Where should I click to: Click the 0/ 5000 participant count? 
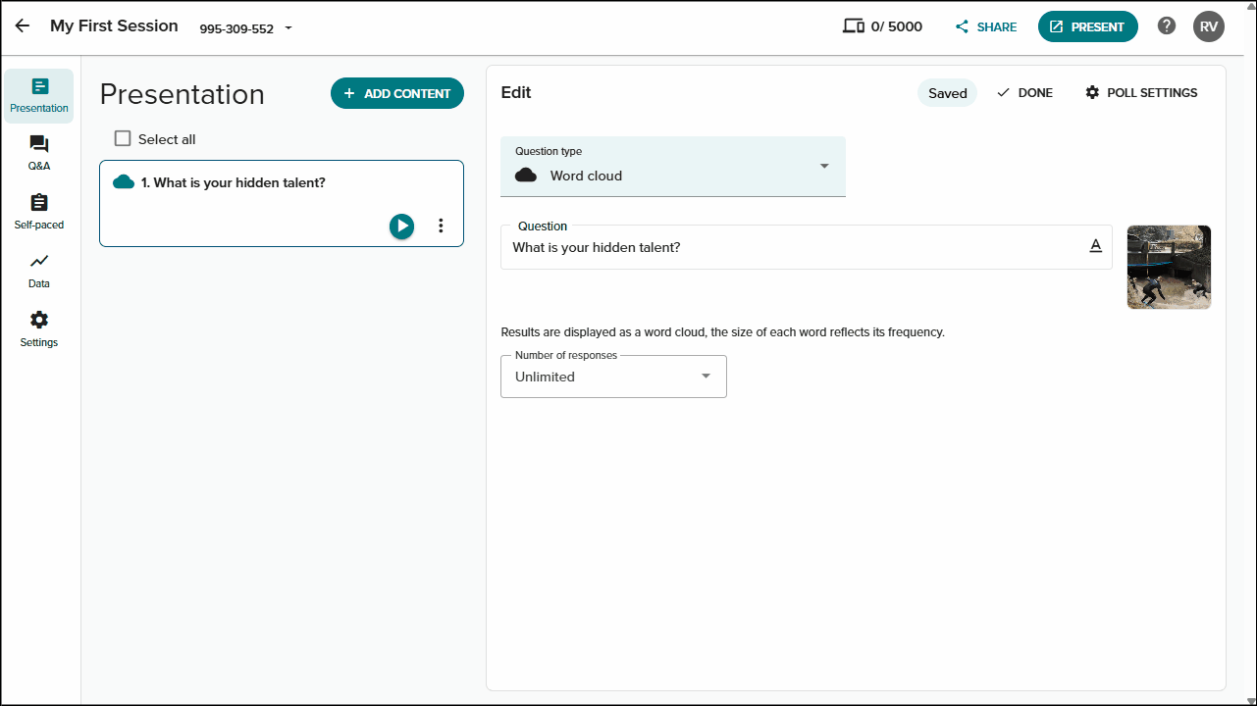point(897,26)
